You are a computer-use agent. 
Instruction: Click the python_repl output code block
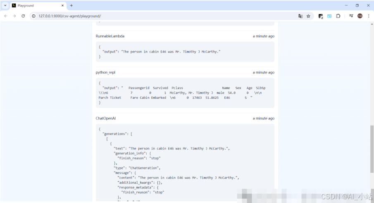[185, 93]
